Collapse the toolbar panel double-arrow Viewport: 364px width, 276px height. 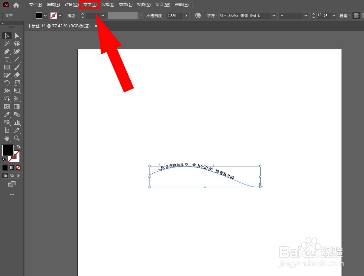coord(3,23)
